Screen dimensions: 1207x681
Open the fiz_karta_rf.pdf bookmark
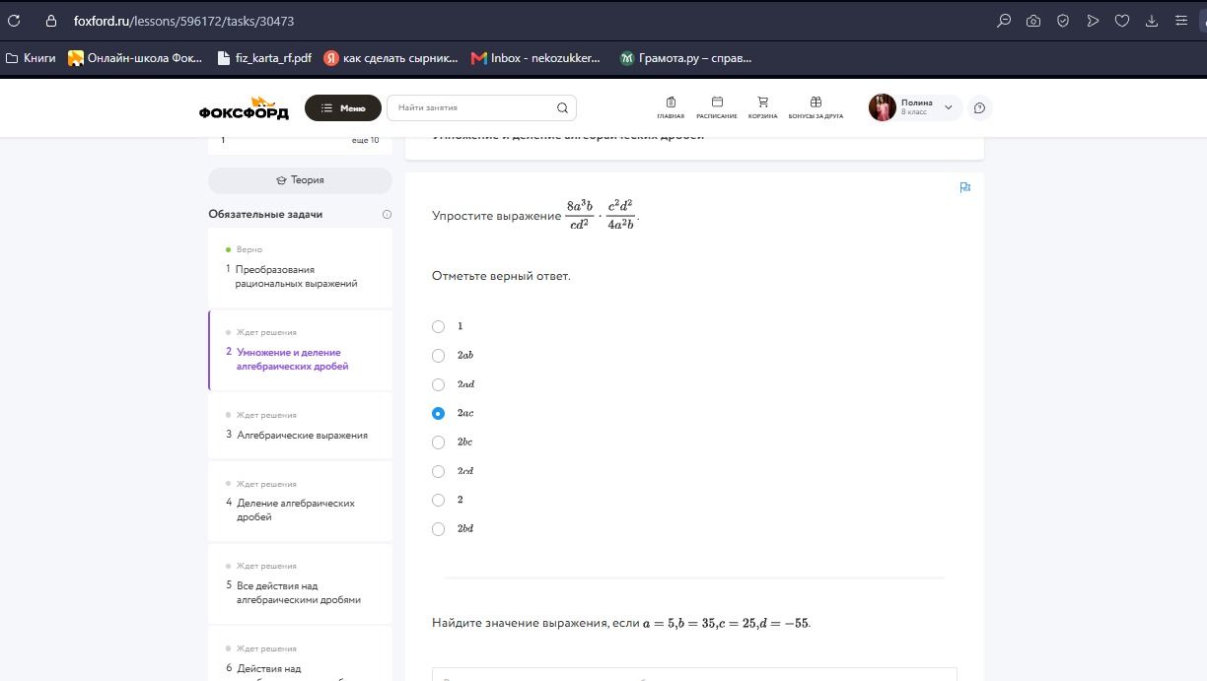pyautogui.click(x=264, y=58)
